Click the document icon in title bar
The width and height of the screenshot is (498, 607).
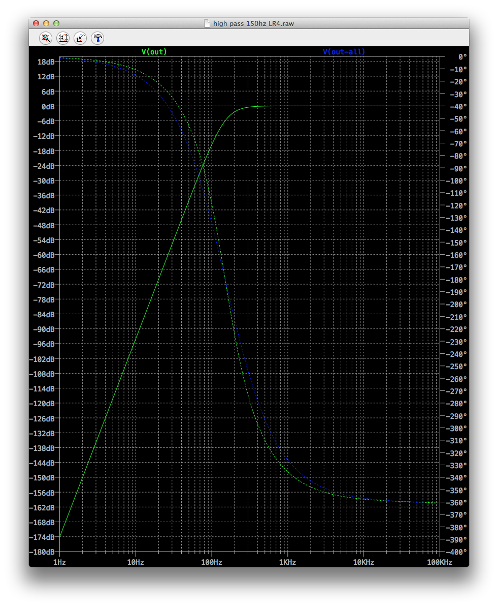pyautogui.click(x=207, y=23)
